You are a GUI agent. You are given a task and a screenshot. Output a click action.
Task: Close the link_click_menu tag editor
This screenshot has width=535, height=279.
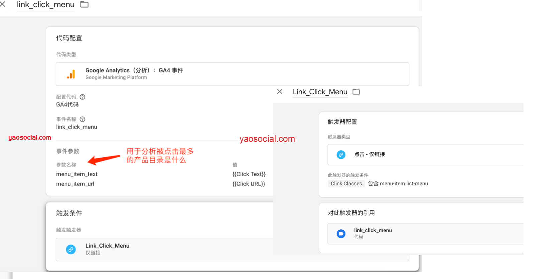(x=3, y=4)
